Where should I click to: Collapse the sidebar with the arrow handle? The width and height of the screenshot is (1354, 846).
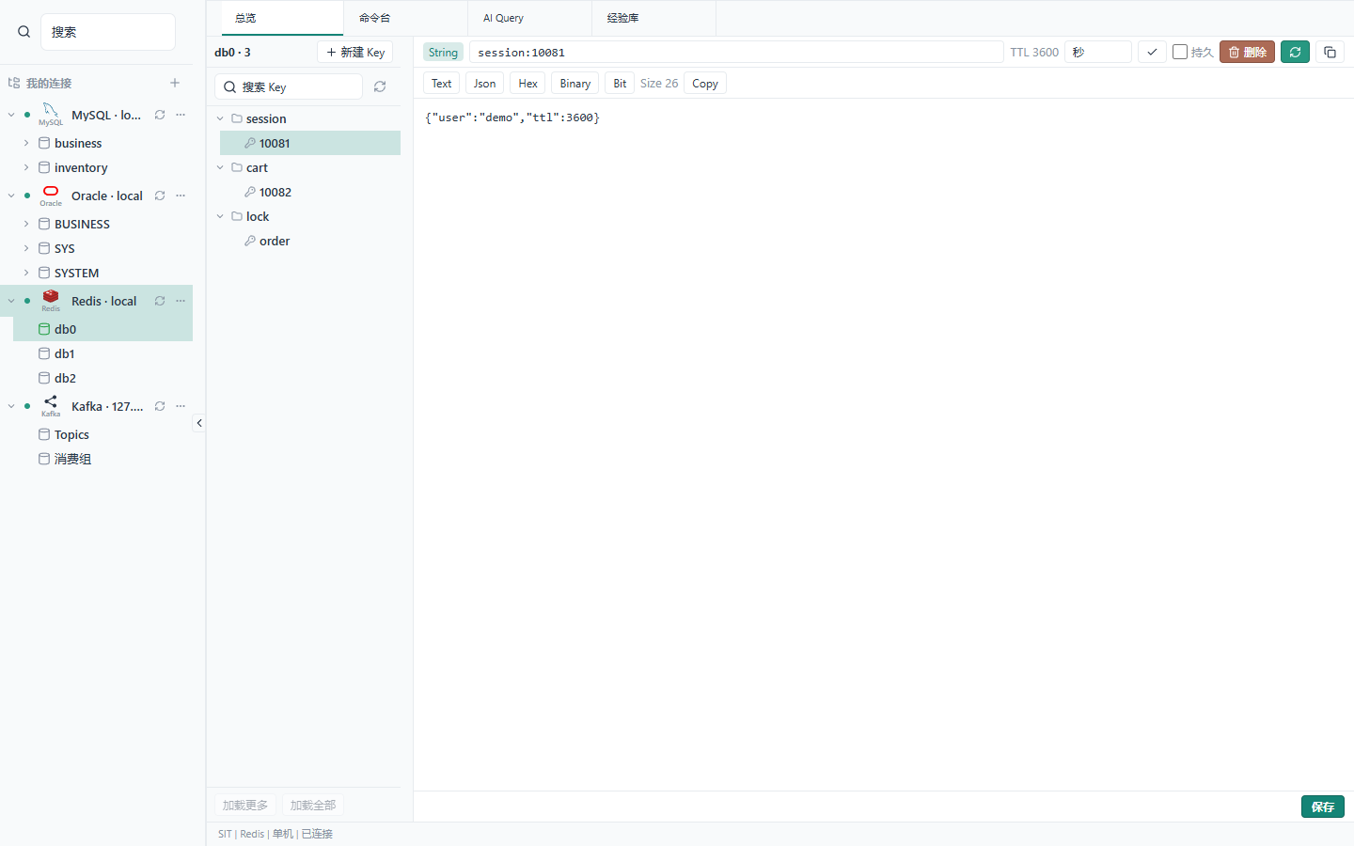tap(199, 423)
